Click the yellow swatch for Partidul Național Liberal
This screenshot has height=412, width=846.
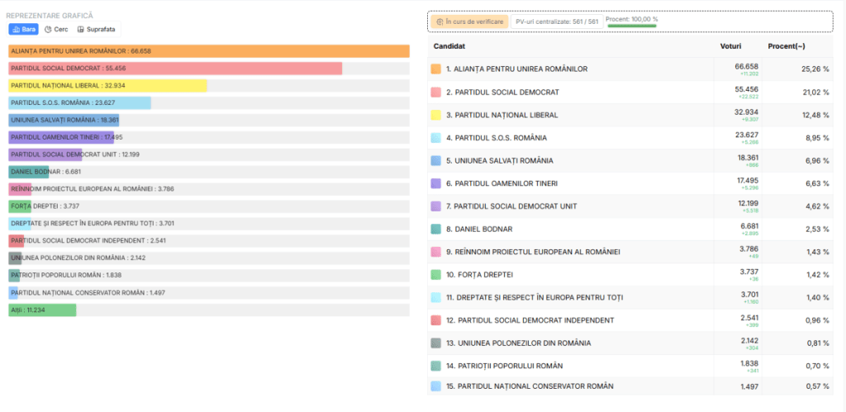[x=436, y=115]
